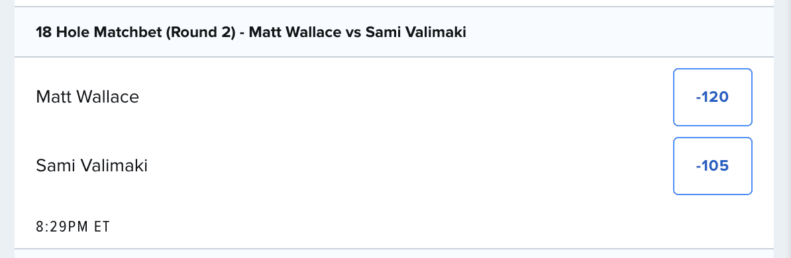Expand the Round 2 matchbet section heading

[394, 32]
